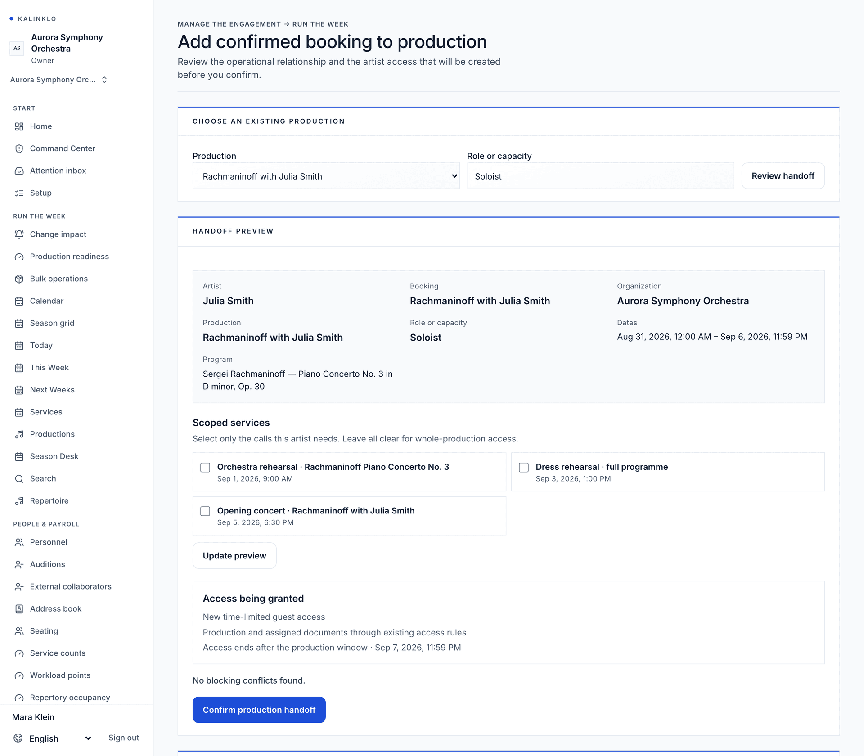This screenshot has width=864, height=756.
Task: Click the Repertoire music icon
Action: coord(19,501)
